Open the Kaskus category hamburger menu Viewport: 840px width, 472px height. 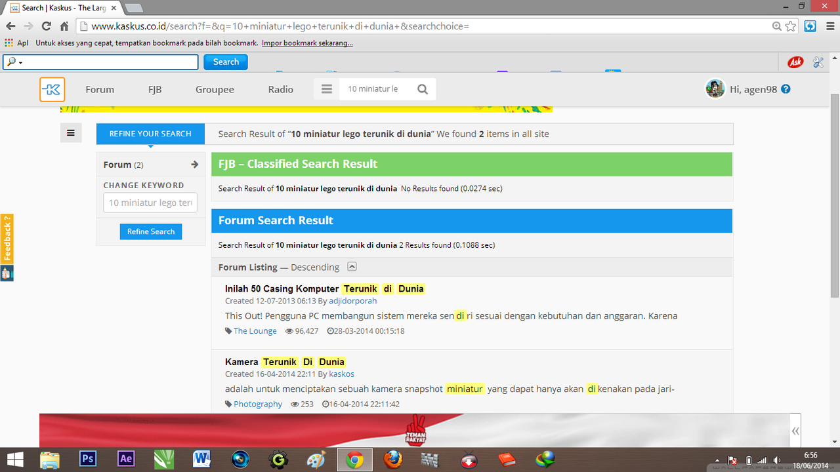tap(327, 89)
